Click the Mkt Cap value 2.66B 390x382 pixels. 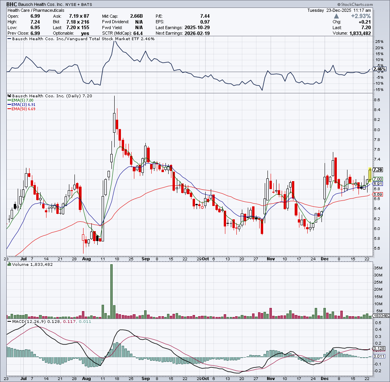click(x=136, y=16)
